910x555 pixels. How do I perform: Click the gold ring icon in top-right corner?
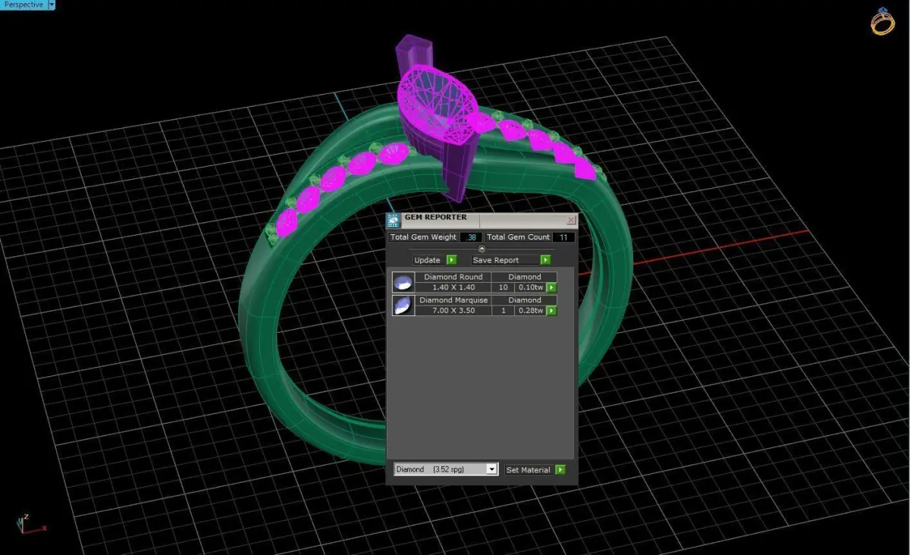point(883,21)
